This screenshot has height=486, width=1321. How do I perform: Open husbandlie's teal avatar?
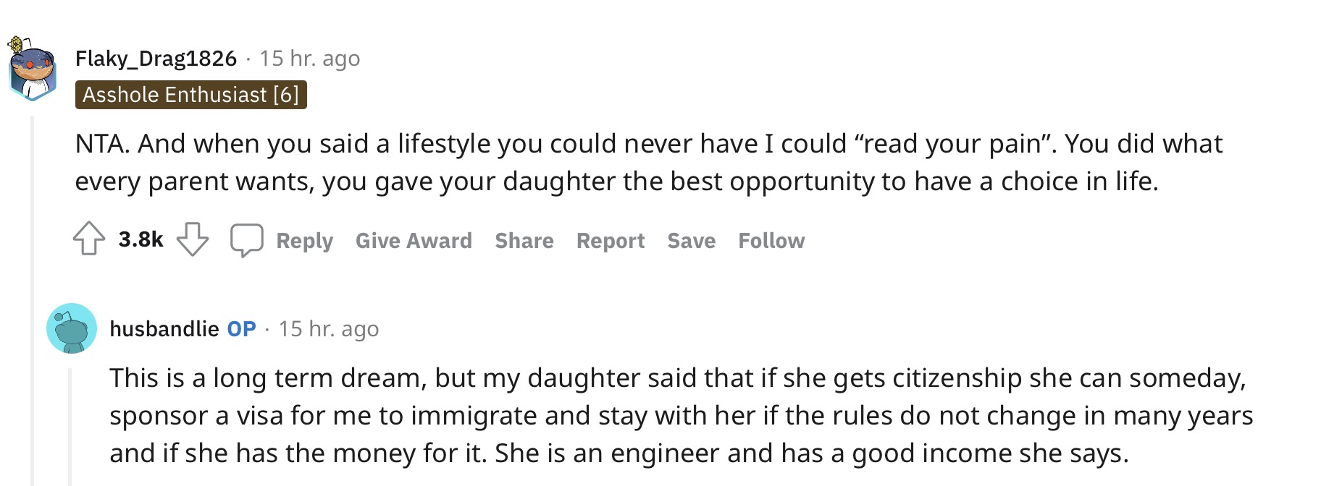click(72, 328)
